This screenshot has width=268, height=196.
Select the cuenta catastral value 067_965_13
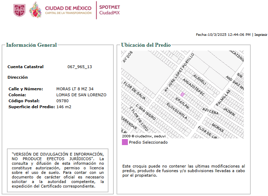tap(80, 67)
